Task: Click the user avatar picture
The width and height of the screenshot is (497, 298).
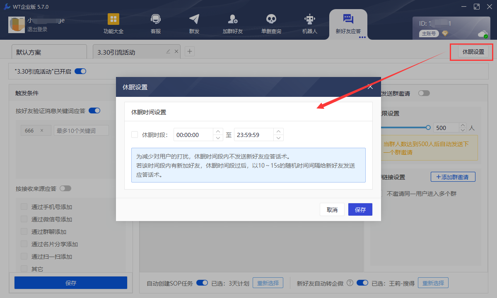Action: click(x=17, y=25)
